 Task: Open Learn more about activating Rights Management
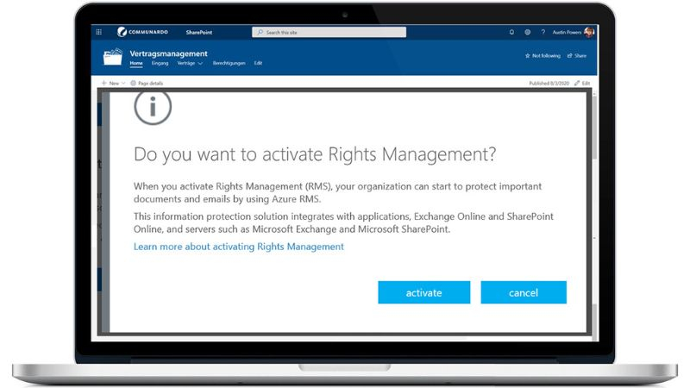click(x=239, y=247)
